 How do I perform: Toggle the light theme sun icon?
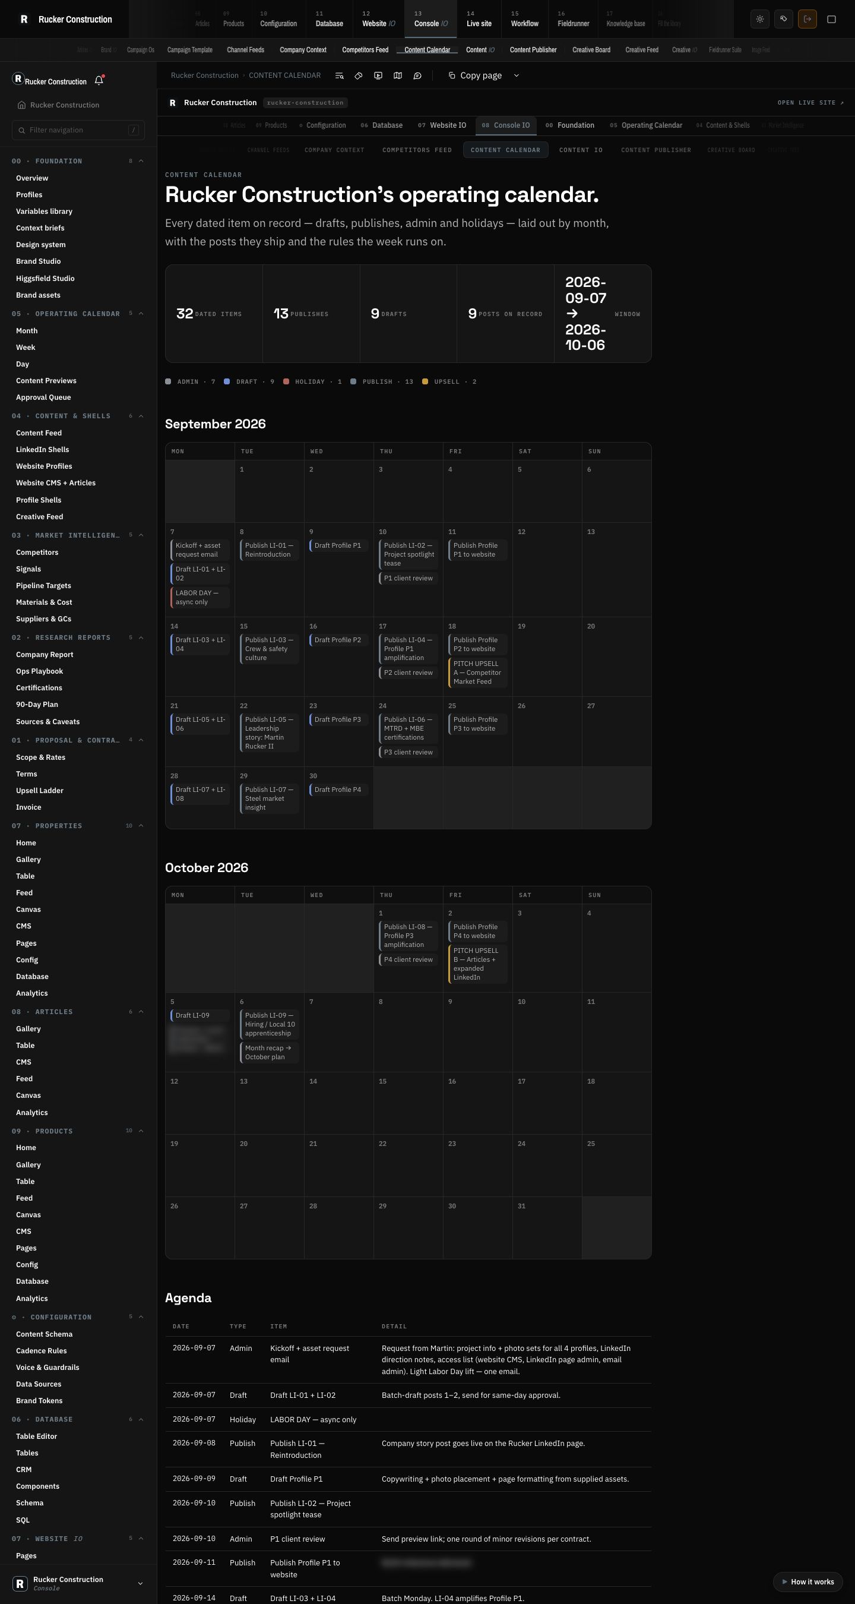[x=760, y=19]
